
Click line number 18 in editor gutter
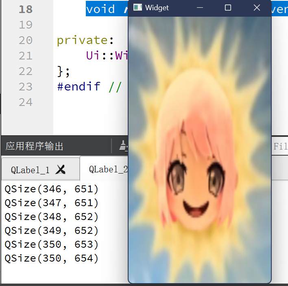[26, 9]
